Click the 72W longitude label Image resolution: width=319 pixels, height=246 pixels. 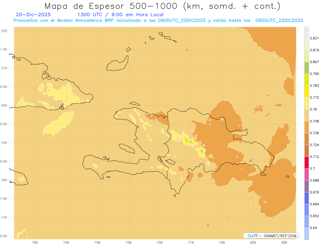(x=159, y=242)
